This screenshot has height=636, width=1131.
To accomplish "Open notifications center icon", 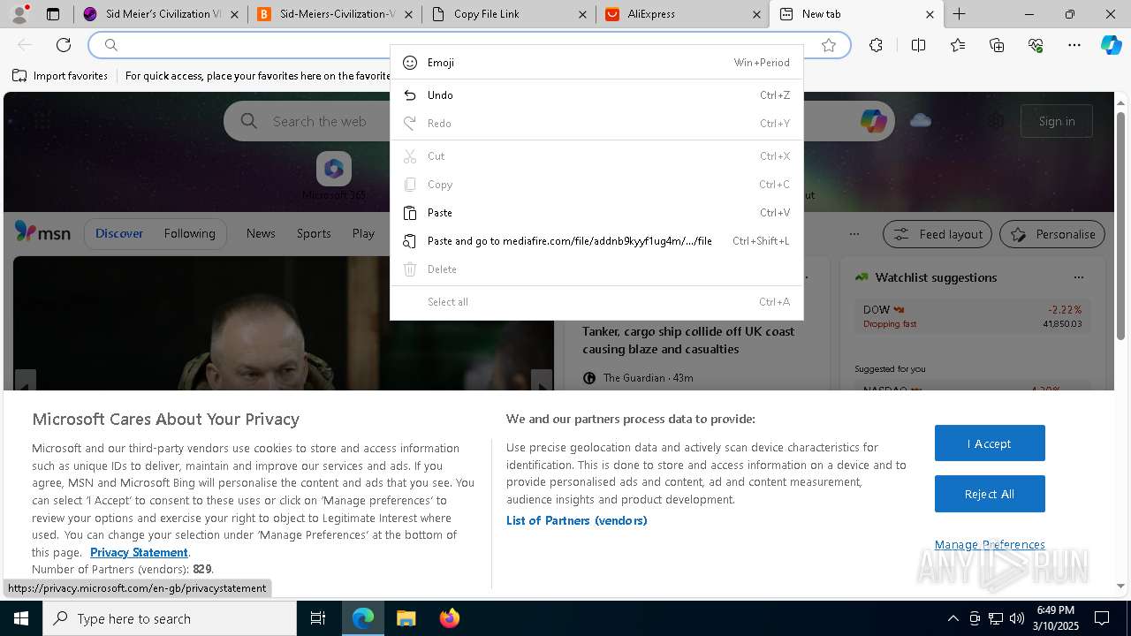I will pyautogui.click(x=1102, y=618).
